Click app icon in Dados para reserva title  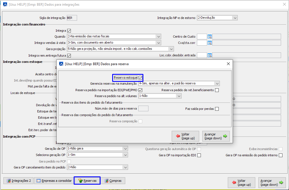point(61,64)
